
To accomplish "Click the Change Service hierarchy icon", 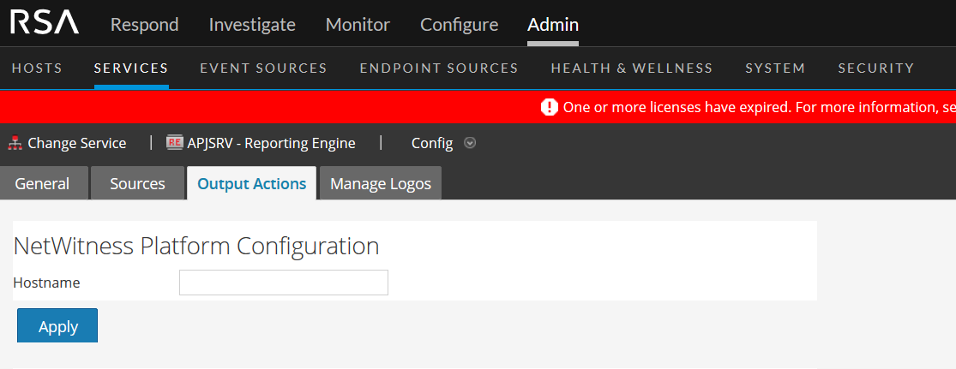I will 15,143.
